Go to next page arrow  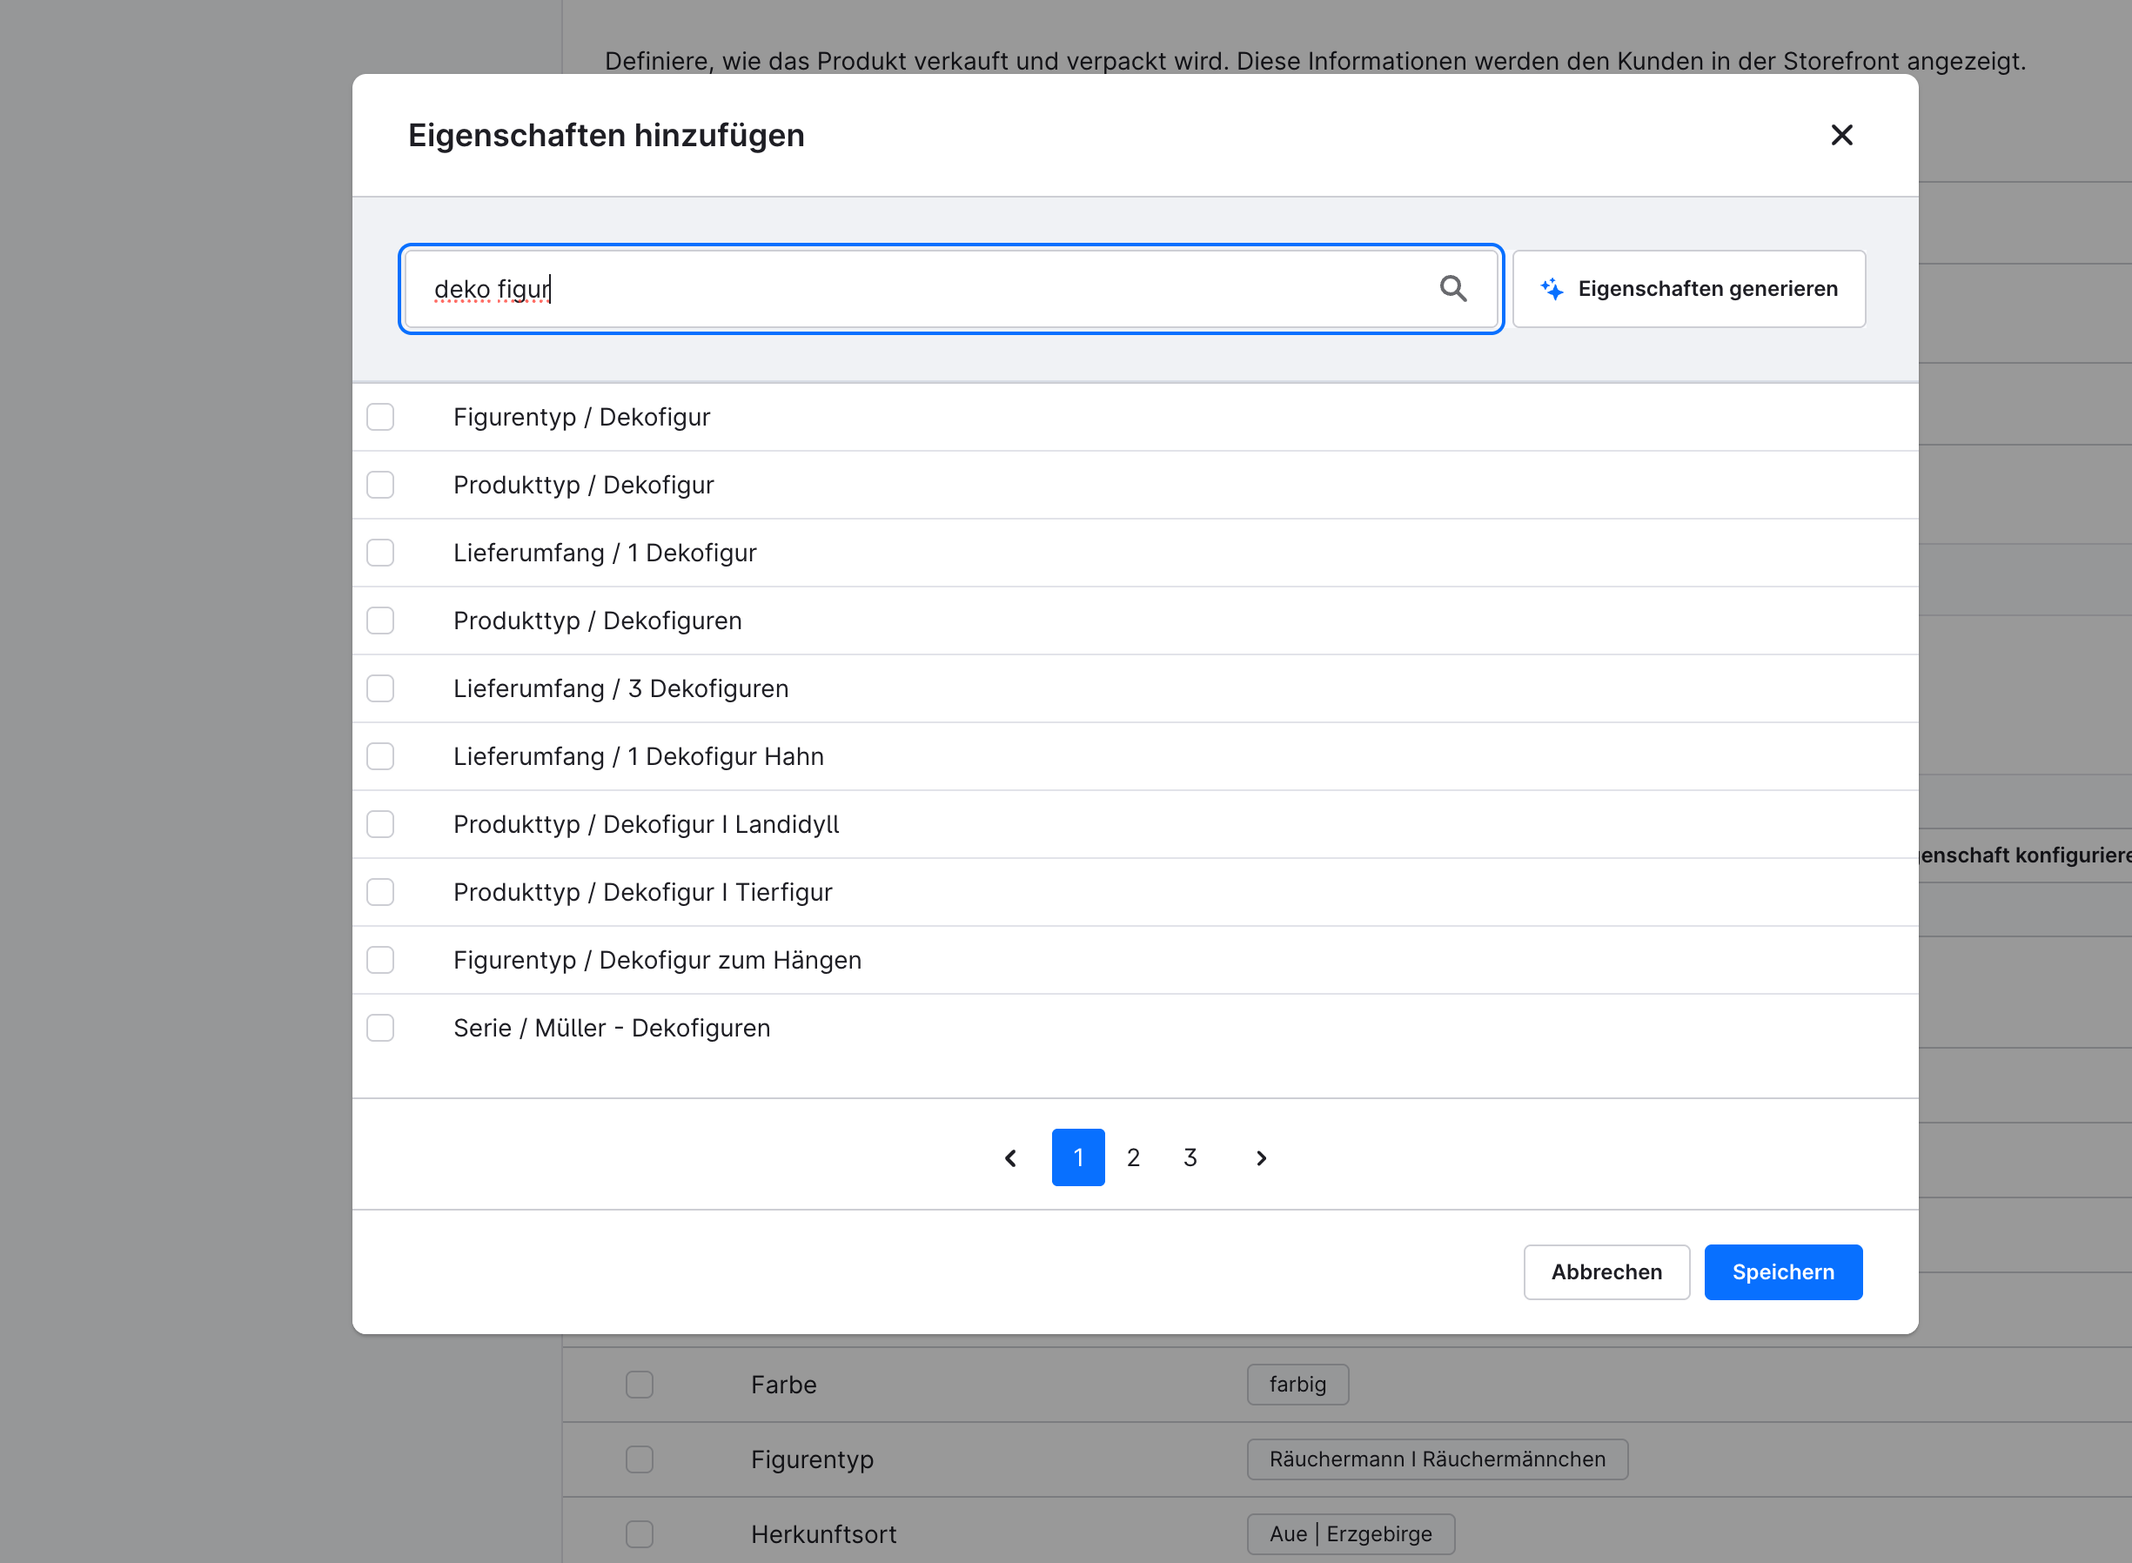coord(1261,1158)
